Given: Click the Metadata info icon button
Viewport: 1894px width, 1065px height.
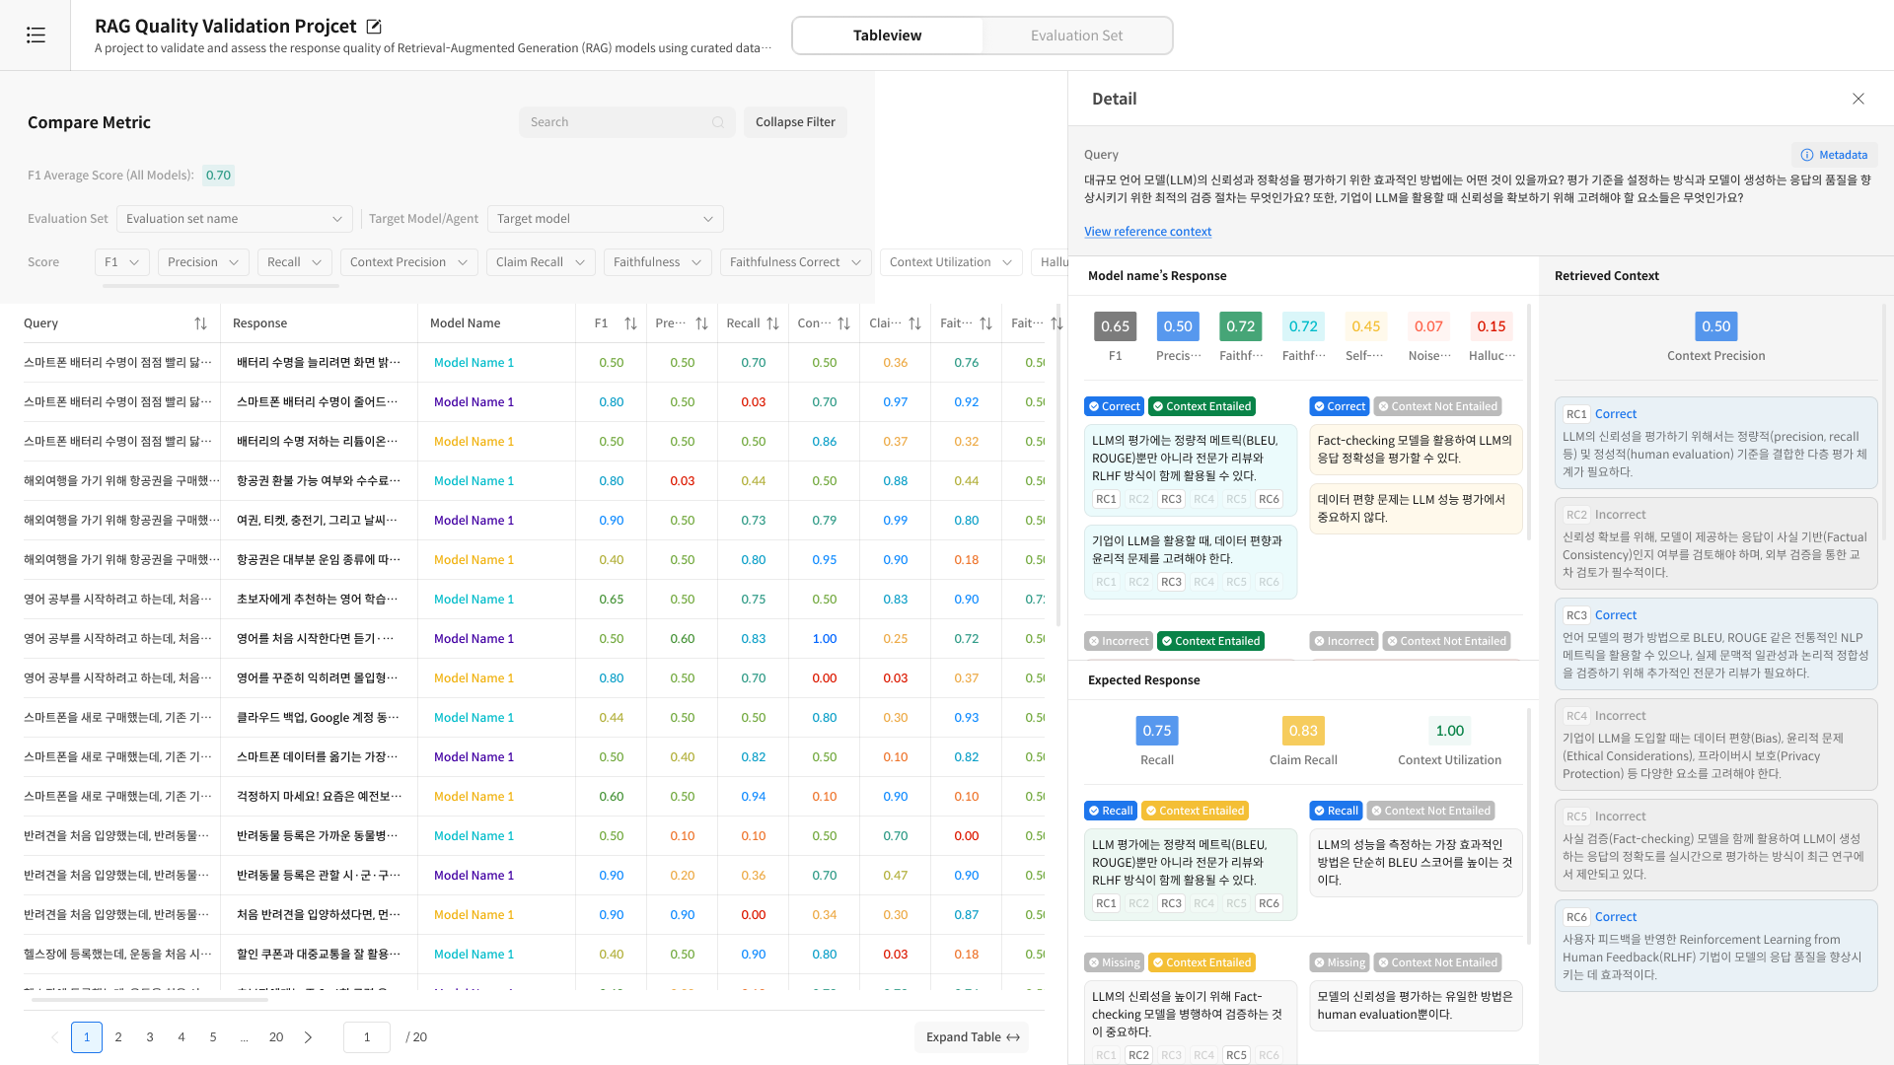Looking at the screenshot, I should tap(1834, 155).
